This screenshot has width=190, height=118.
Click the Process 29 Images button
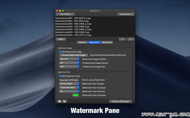120,101
